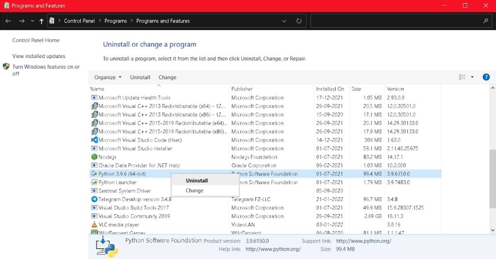
Task: Open view options dropdown arrow
Action: point(472,77)
